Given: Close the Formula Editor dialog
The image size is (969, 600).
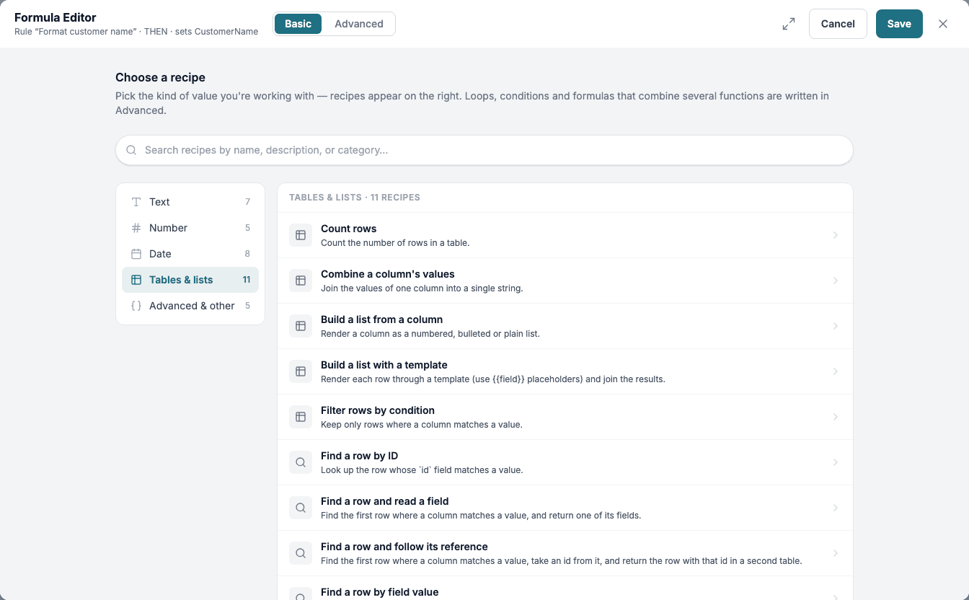Looking at the screenshot, I should click(943, 24).
